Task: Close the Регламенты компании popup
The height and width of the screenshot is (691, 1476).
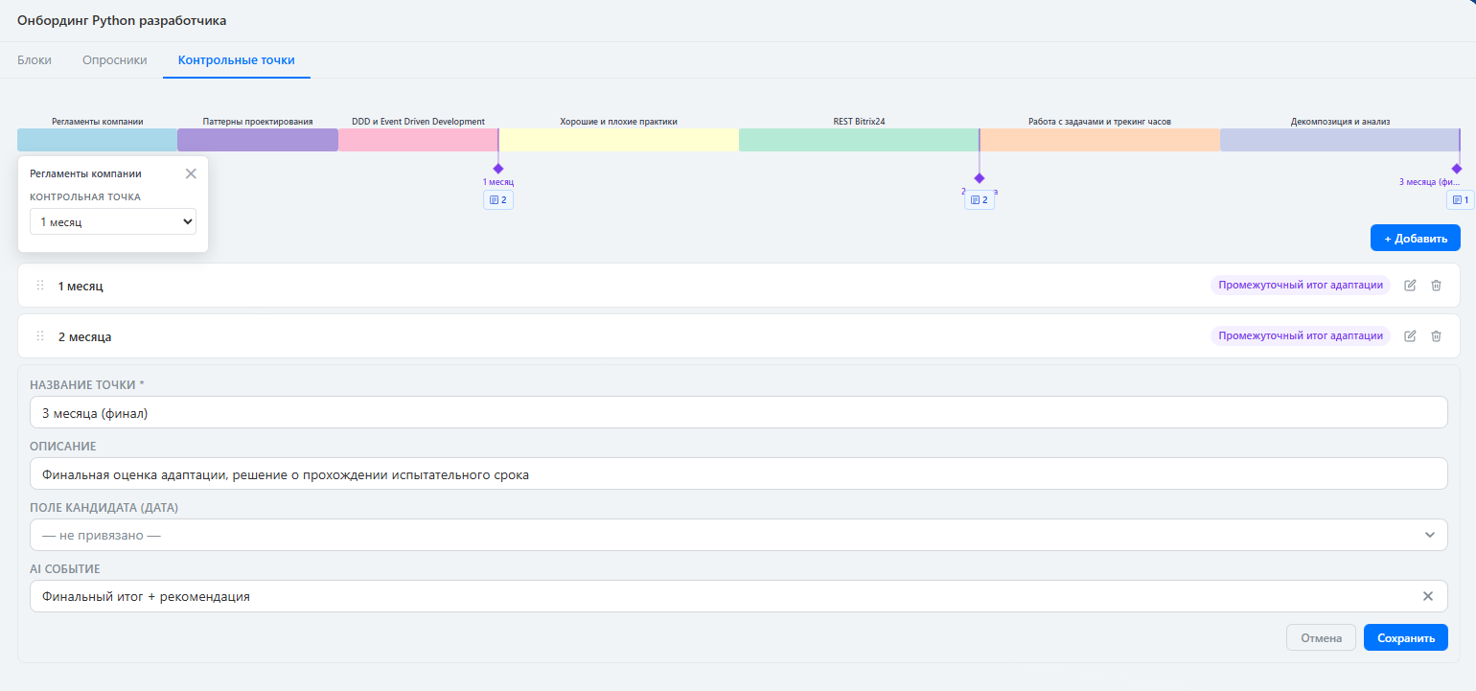Action: tap(191, 173)
